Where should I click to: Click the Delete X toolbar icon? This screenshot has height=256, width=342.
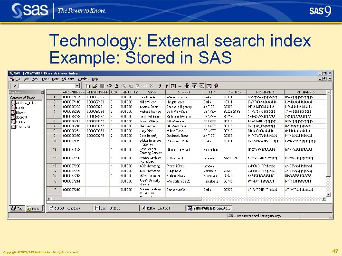point(152,86)
